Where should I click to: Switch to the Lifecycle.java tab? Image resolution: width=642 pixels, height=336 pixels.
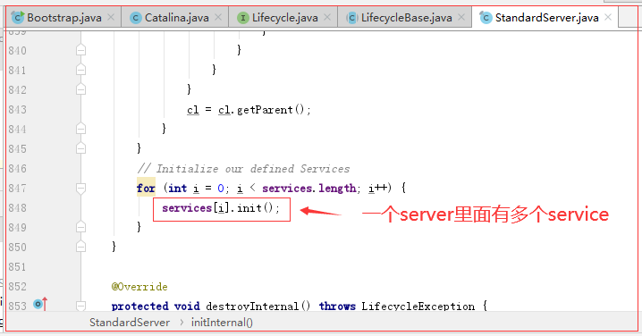(284, 18)
